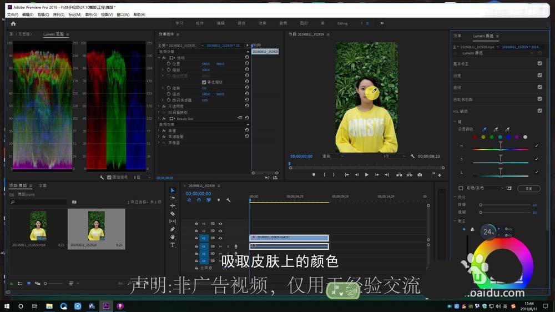Select the blue HSL color preset dot

pos(508,137)
